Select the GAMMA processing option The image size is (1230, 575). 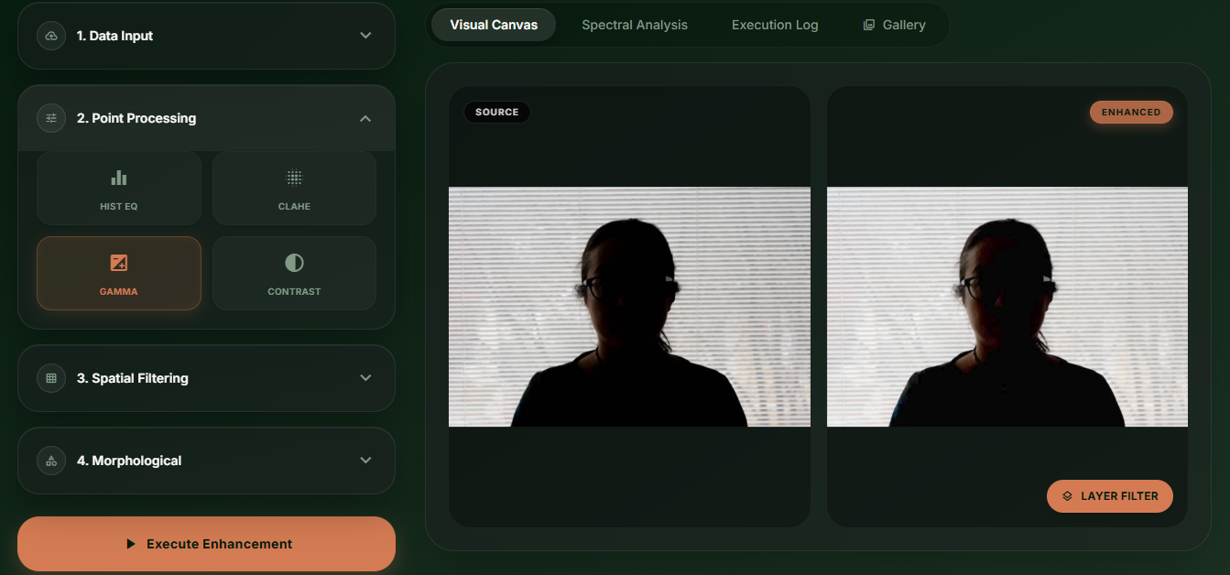(x=119, y=274)
